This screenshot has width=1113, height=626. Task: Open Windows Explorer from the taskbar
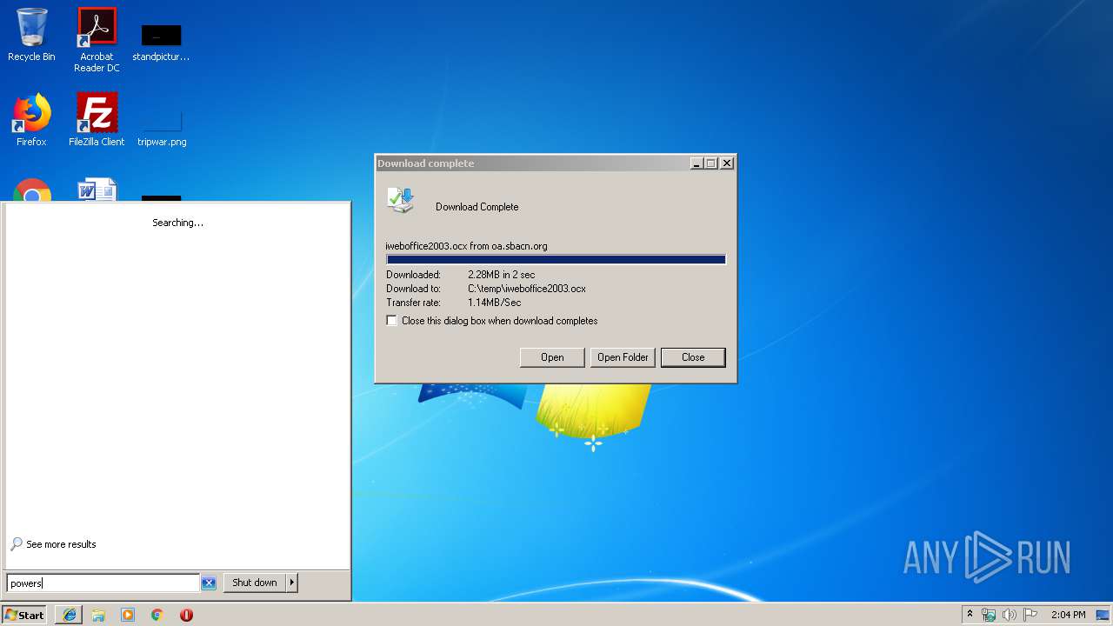(x=98, y=615)
